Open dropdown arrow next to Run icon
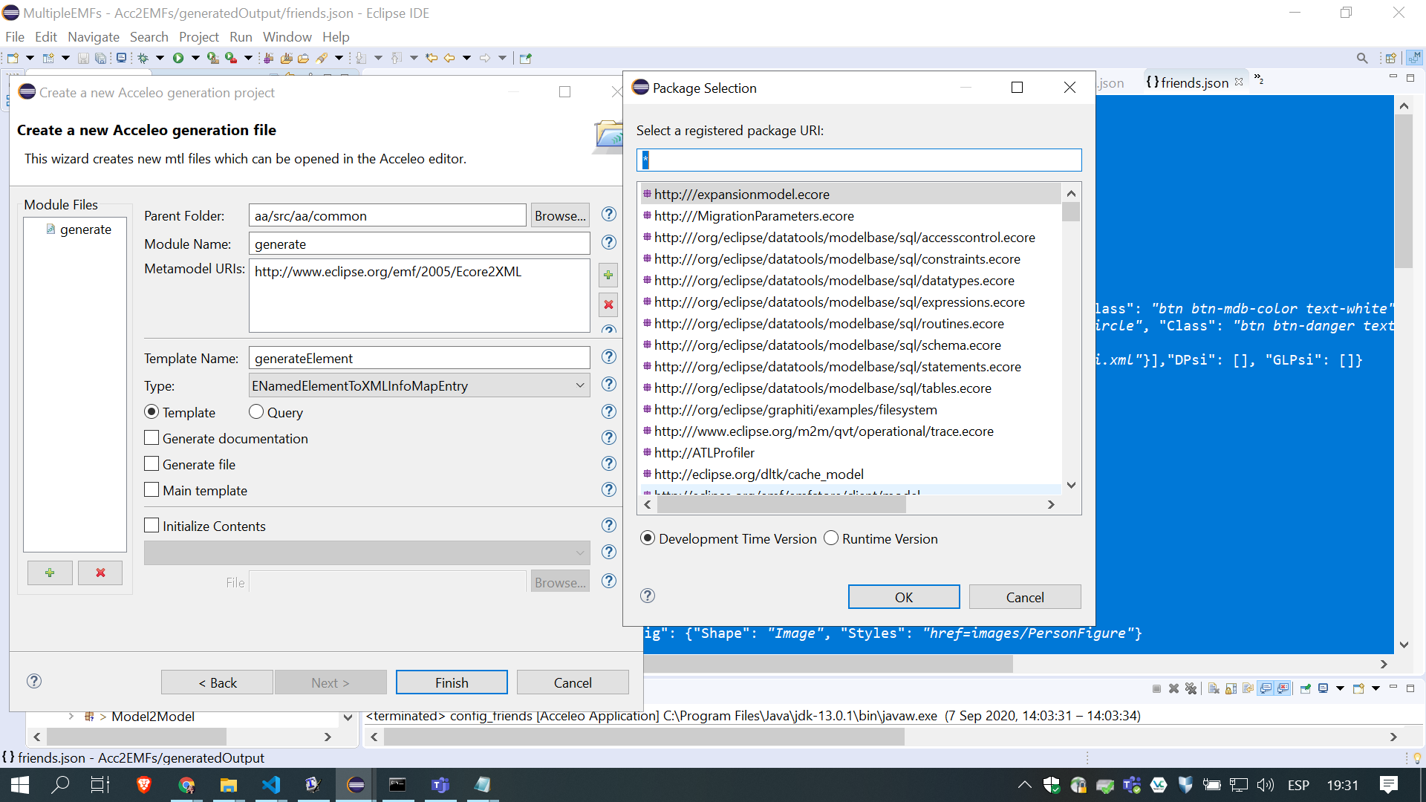This screenshot has width=1426, height=802. click(x=195, y=58)
